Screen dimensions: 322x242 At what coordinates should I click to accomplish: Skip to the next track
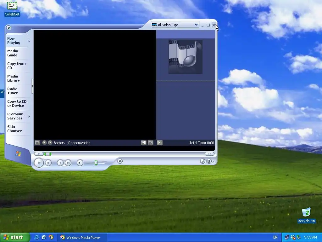[x=68, y=163]
